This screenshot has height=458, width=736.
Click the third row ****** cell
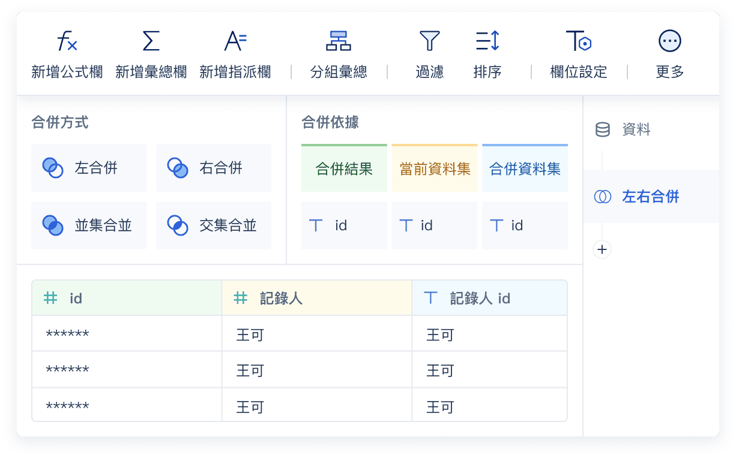click(x=127, y=405)
